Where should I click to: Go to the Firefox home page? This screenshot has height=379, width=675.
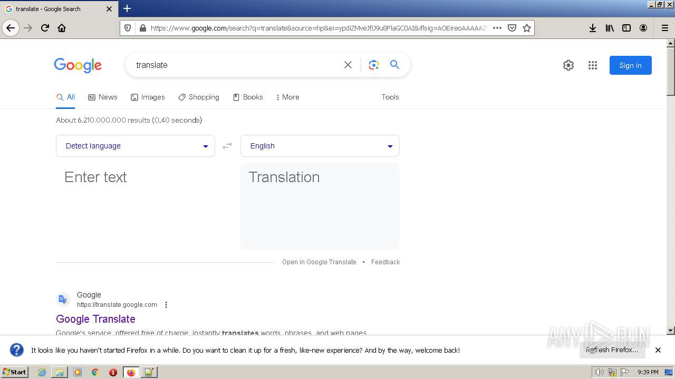pos(62,28)
